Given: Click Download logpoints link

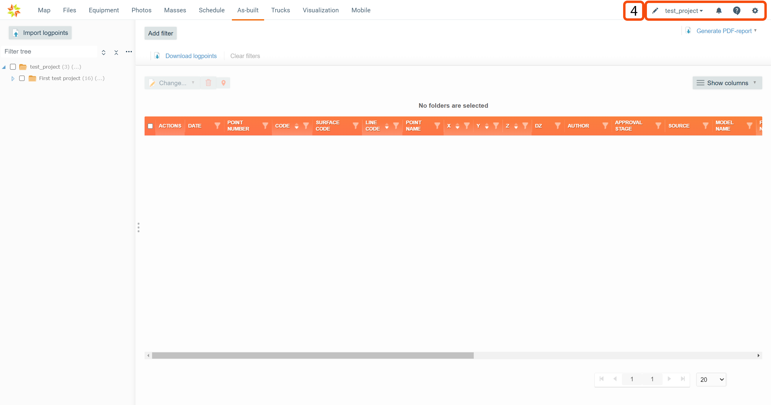Looking at the screenshot, I should pos(191,56).
